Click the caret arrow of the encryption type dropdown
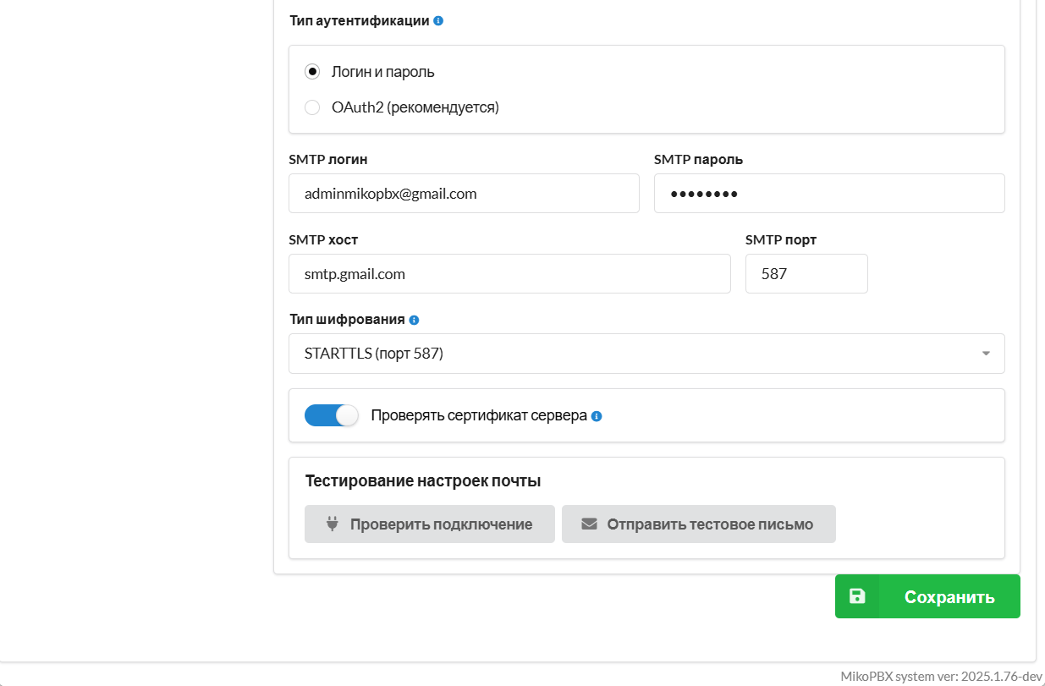 (986, 354)
